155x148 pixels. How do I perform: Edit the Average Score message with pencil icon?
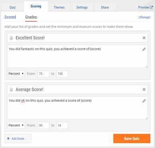point(144,101)
